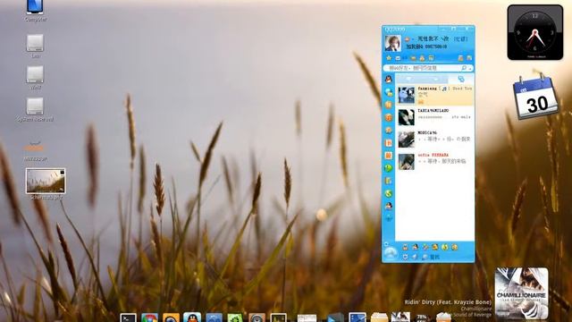Click the last yellow app icon in QQ bottom row
The width and height of the screenshot is (572, 322).
click(x=455, y=247)
